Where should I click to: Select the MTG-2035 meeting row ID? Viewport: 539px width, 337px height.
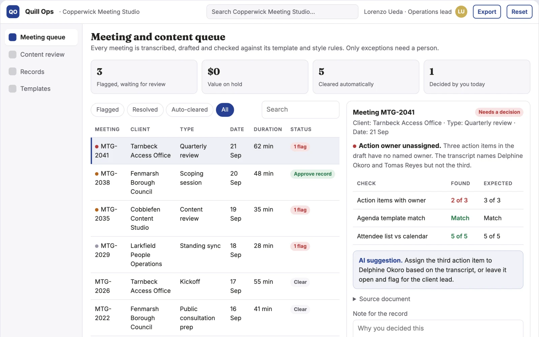point(106,214)
